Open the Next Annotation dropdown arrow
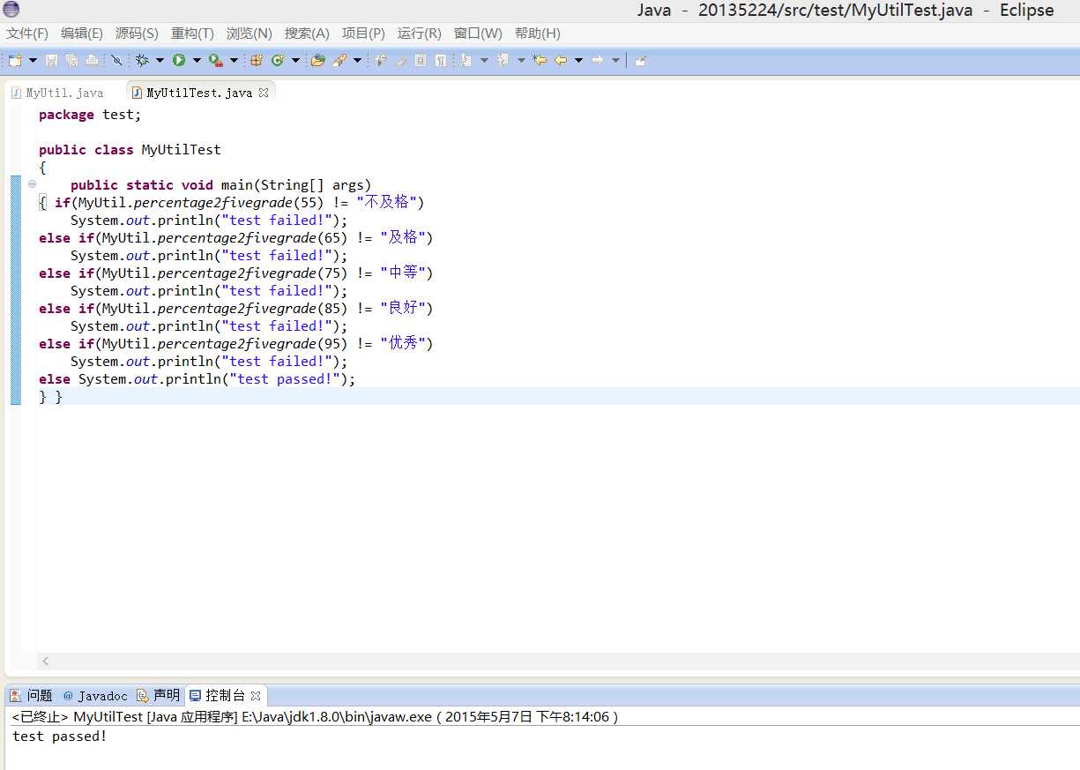 (x=485, y=60)
